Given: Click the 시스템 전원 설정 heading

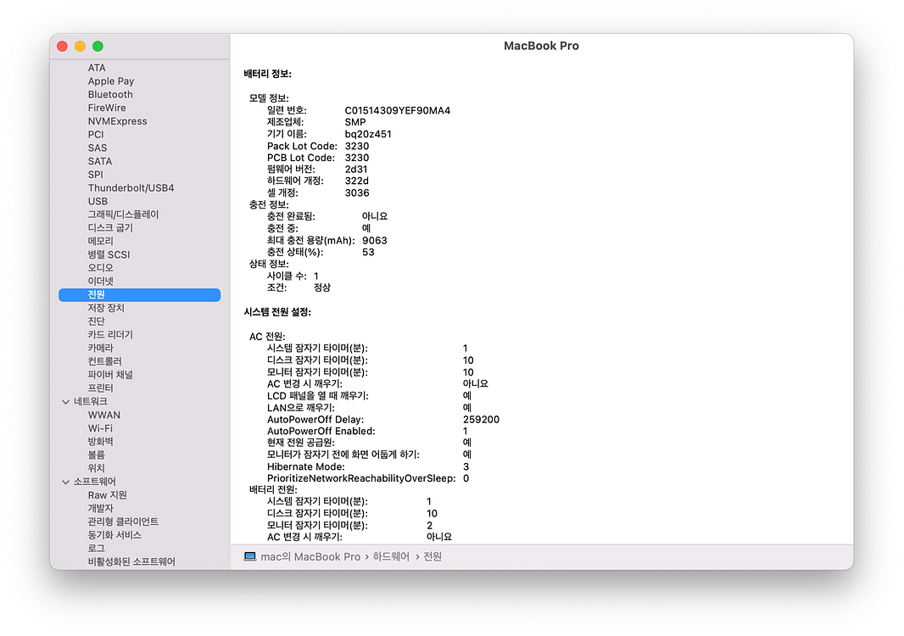Looking at the screenshot, I should pyautogui.click(x=277, y=312).
